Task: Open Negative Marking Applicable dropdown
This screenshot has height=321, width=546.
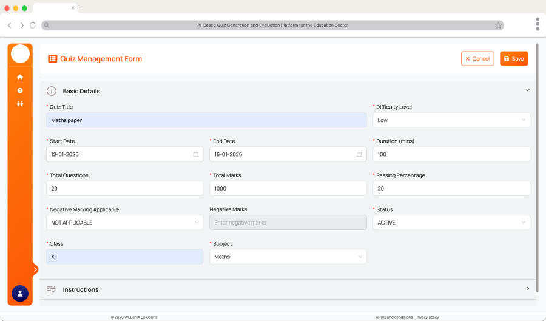Action: tap(124, 223)
